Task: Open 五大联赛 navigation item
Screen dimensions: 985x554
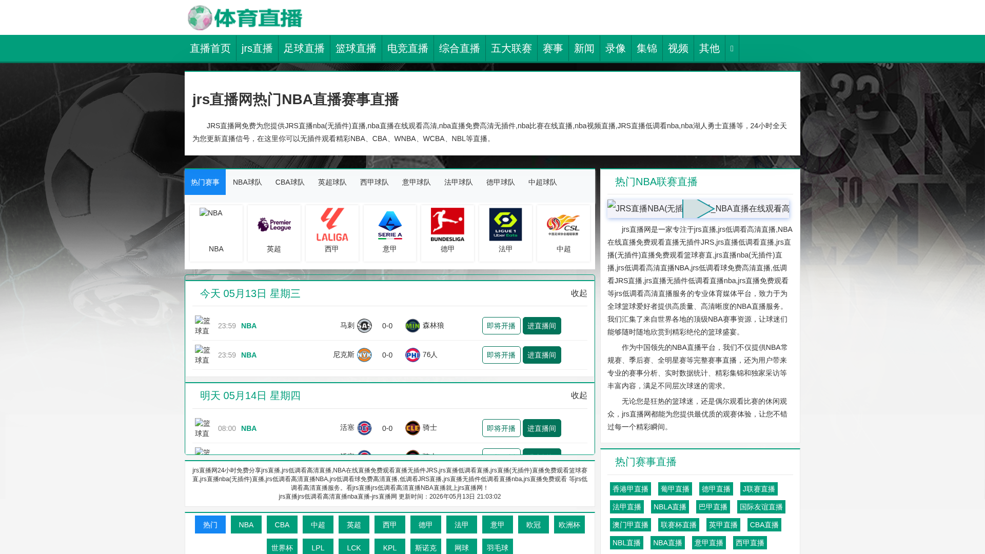Action: [x=511, y=48]
